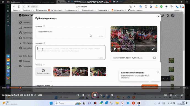Show help for Название field
This screenshot has height=106, width=190.
(44, 26)
